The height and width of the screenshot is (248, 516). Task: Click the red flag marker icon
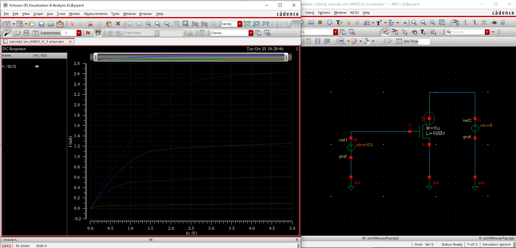88,33
